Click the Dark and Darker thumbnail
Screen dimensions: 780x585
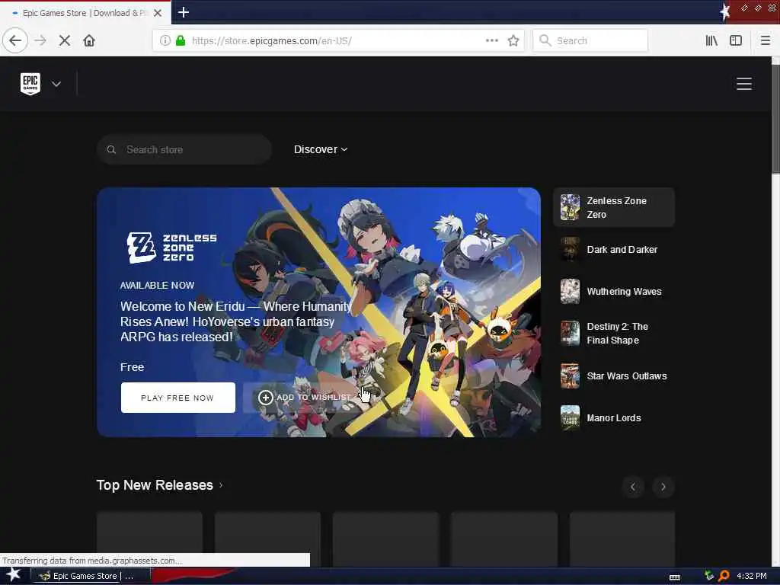(x=570, y=250)
